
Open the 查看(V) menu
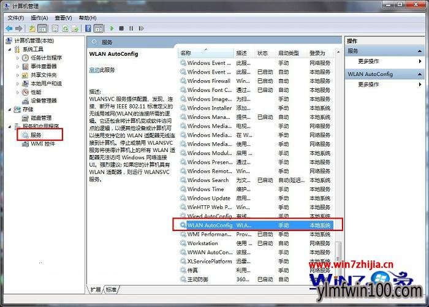63,18
